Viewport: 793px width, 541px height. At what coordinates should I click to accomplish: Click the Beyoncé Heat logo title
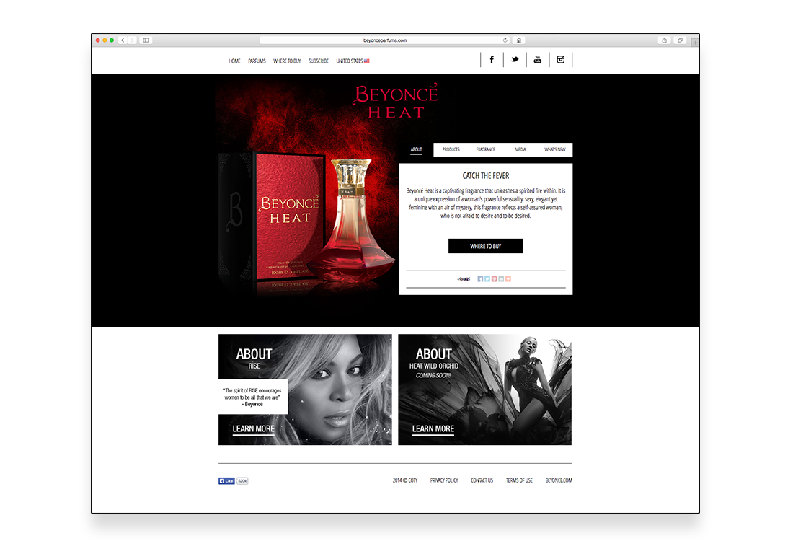click(396, 101)
